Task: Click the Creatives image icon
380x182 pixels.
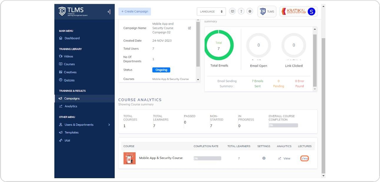Action: (61, 72)
